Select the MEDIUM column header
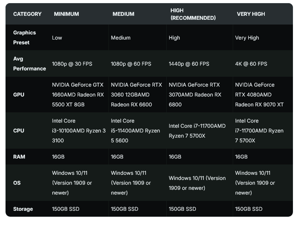The height and width of the screenshot is (225, 304). 123,14
